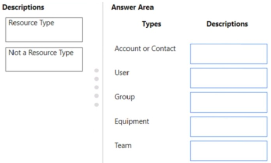Click the answer box for Account or Contact

click(228, 54)
